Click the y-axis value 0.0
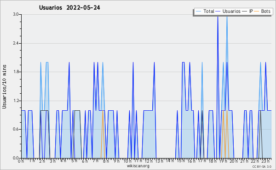Viewport: 276px width, 170px height. 16,158
